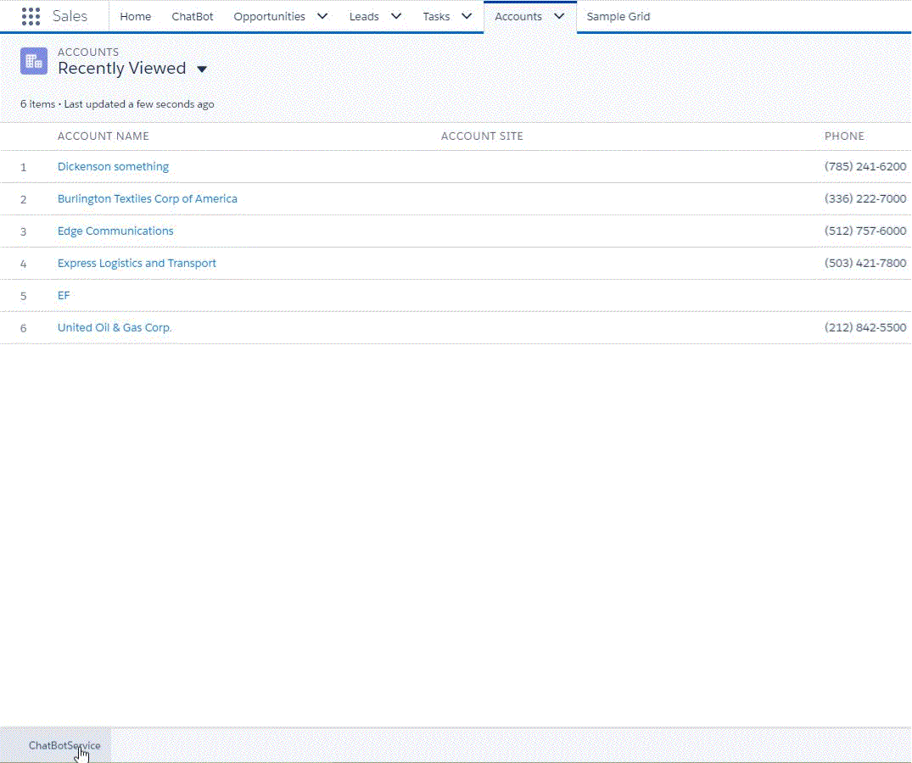Open the Dickenson something account
Screen dimensions: 912x763
point(113,167)
